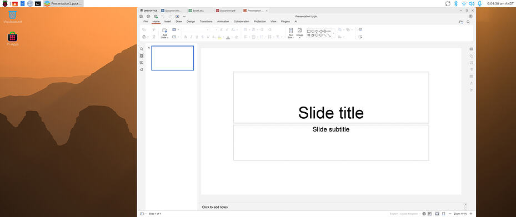
Task: Click the Slide subtitle placeholder
Action: (331, 143)
